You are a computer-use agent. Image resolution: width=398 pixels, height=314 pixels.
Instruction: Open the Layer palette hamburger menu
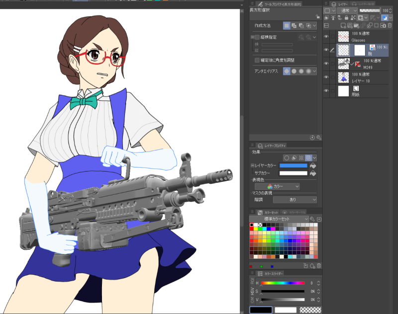[326, 3]
